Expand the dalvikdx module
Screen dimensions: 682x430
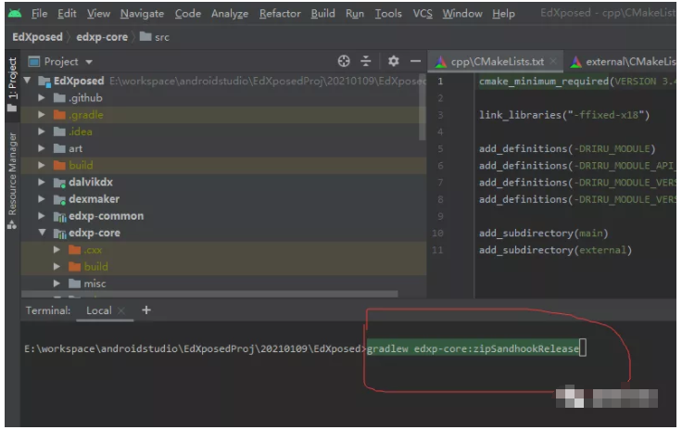(42, 183)
